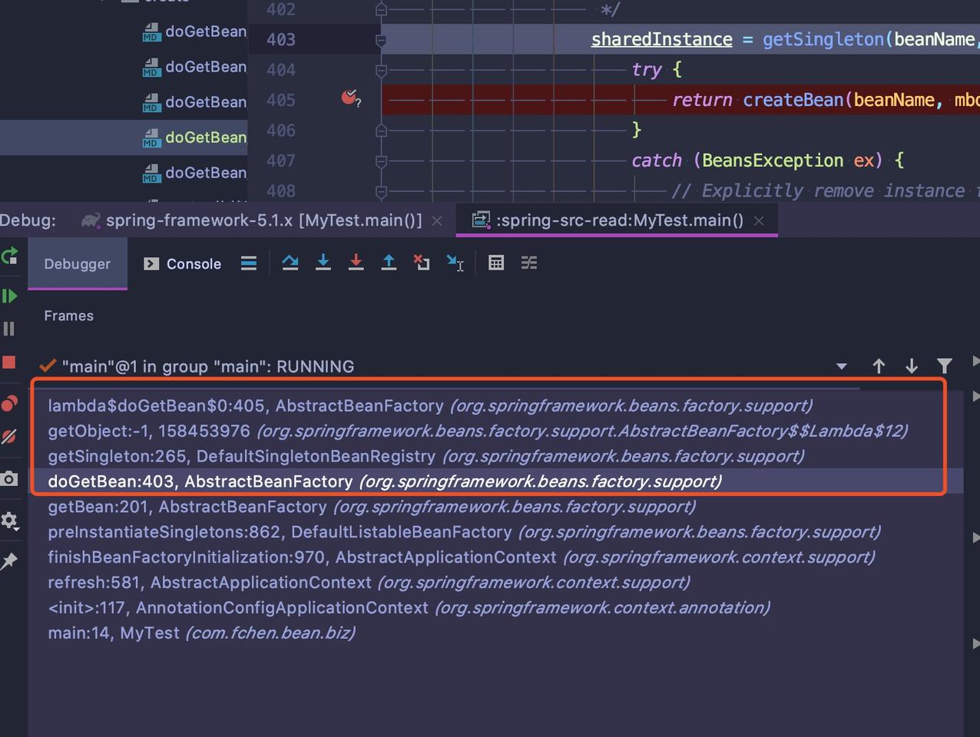Click the Drop Frame icon
The image size is (980, 737).
pos(422,263)
